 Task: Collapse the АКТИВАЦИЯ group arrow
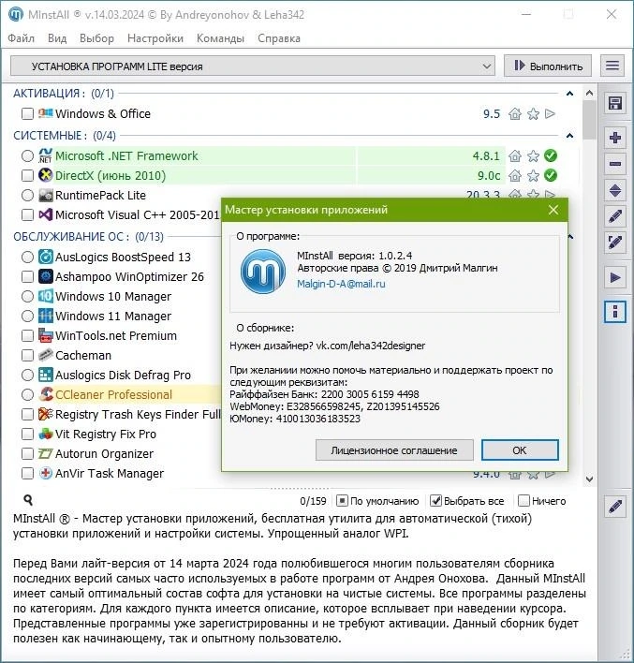[569, 94]
